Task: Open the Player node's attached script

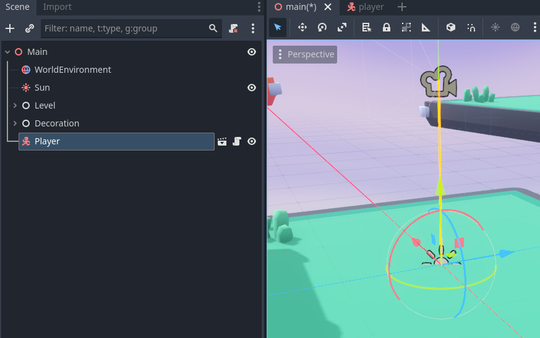Action: (237, 142)
